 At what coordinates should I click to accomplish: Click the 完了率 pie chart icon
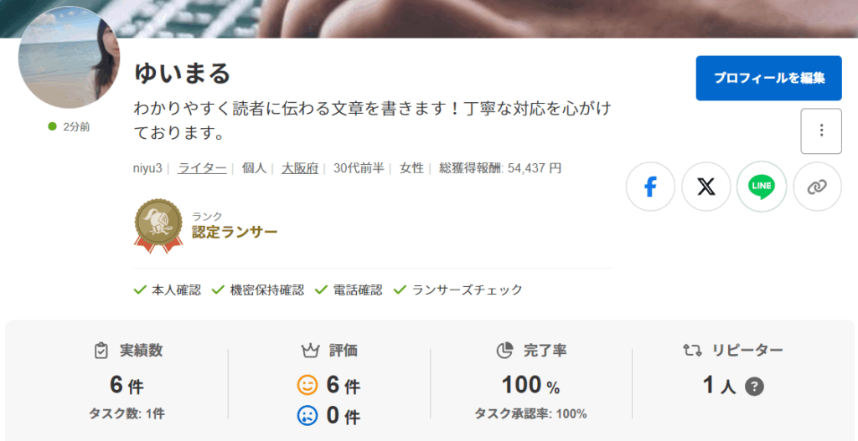(x=504, y=351)
